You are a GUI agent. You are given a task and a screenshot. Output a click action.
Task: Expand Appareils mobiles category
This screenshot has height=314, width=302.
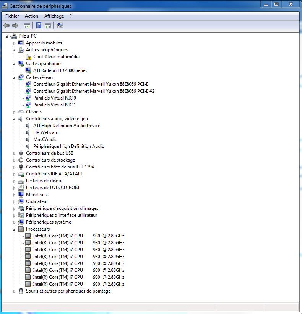point(14,43)
